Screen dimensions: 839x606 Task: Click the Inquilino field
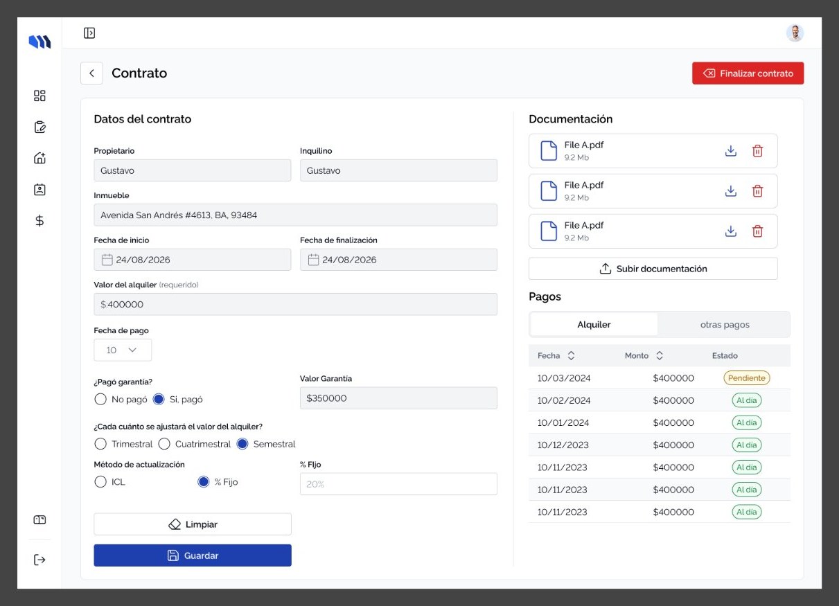tap(398, 170)
